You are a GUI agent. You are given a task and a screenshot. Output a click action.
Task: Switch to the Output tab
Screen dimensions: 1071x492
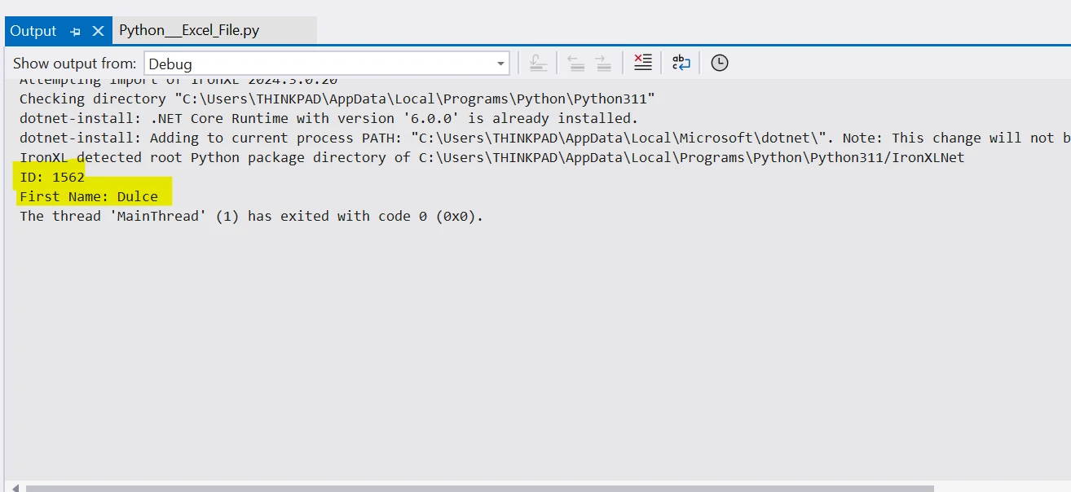(33, 31)
